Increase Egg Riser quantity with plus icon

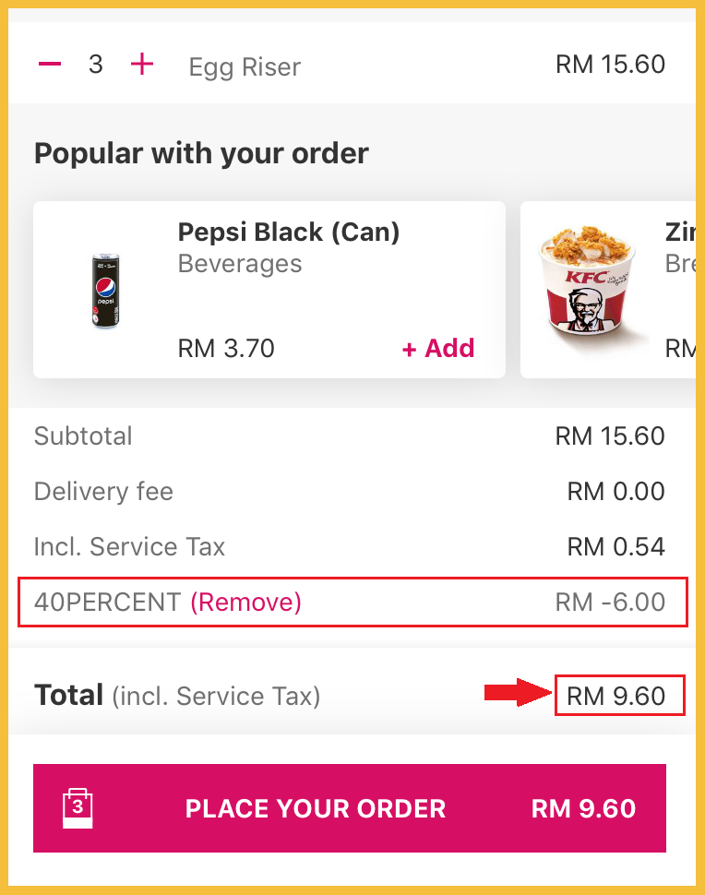[x=142, y=65]
